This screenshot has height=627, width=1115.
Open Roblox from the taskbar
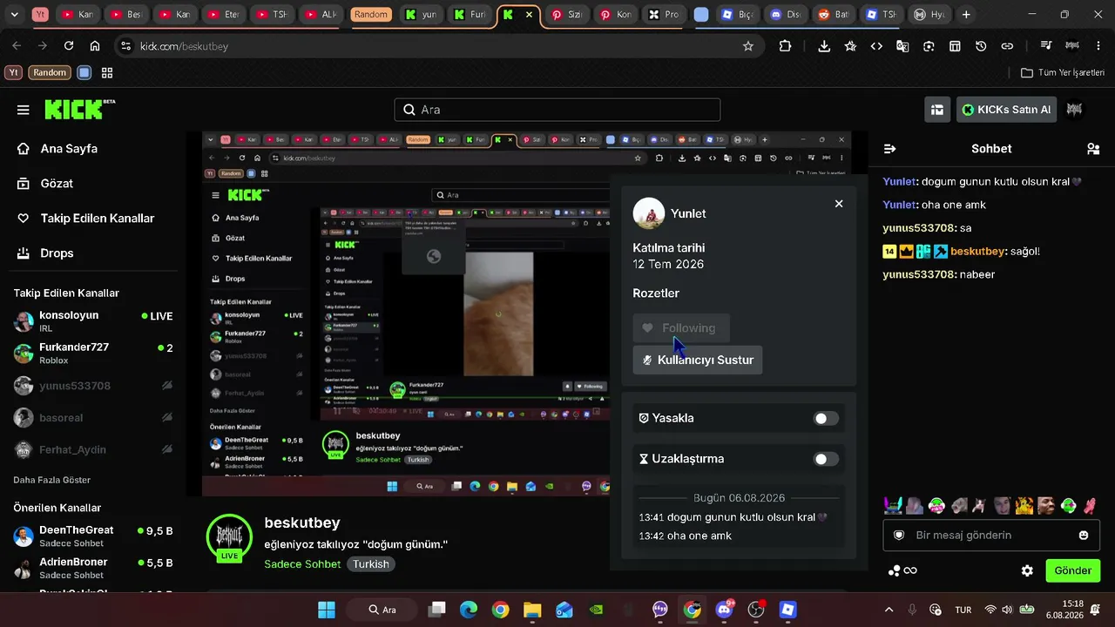coord(788,610)
